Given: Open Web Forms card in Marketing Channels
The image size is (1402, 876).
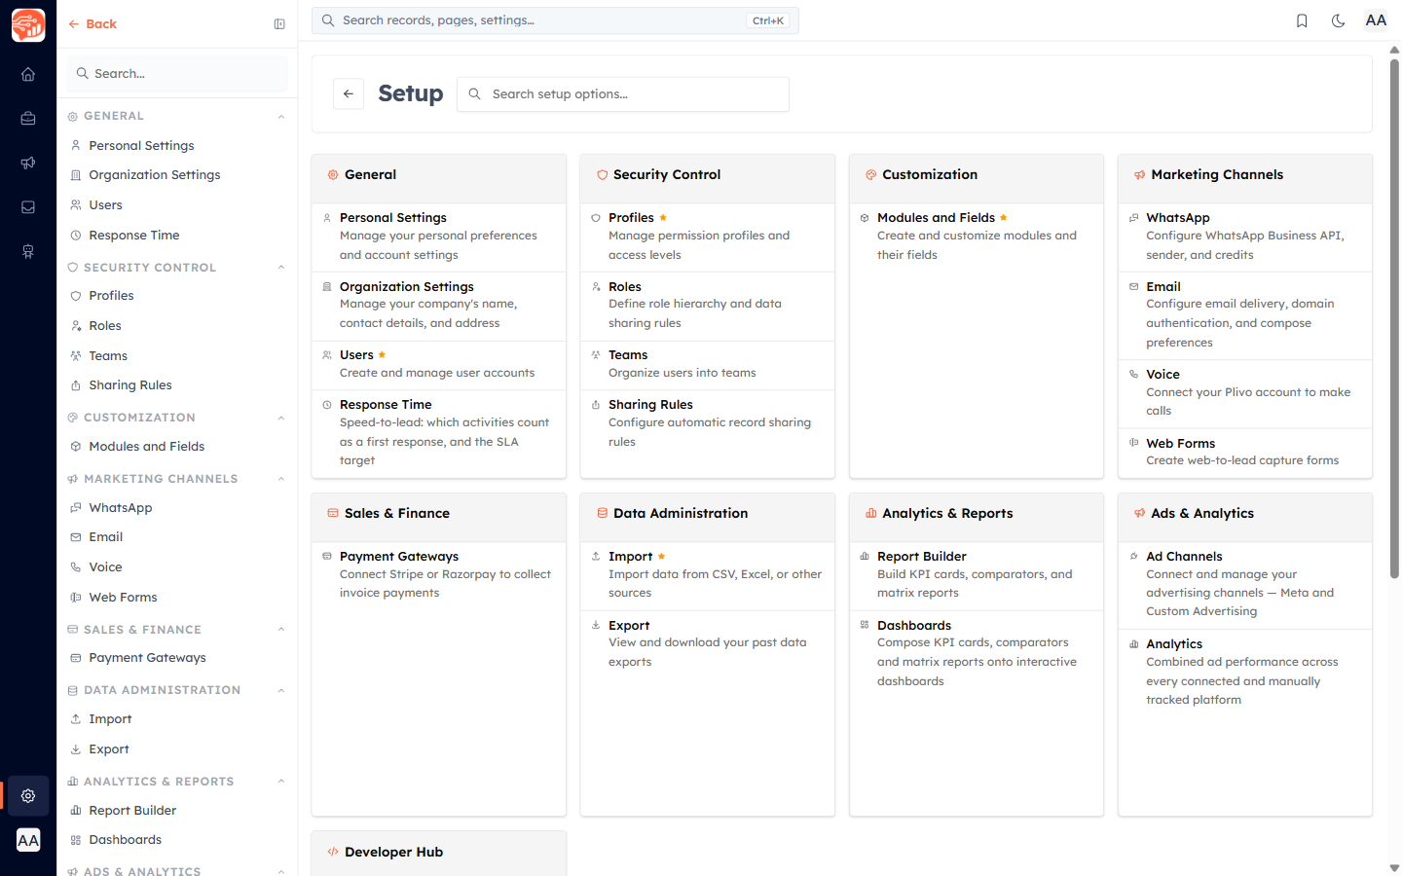Looking at the screenshot, I should click(1245, 453).
